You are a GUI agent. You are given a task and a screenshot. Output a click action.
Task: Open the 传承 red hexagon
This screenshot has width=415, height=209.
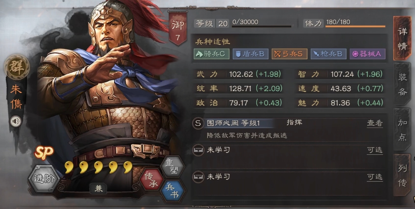pos(151,180)
